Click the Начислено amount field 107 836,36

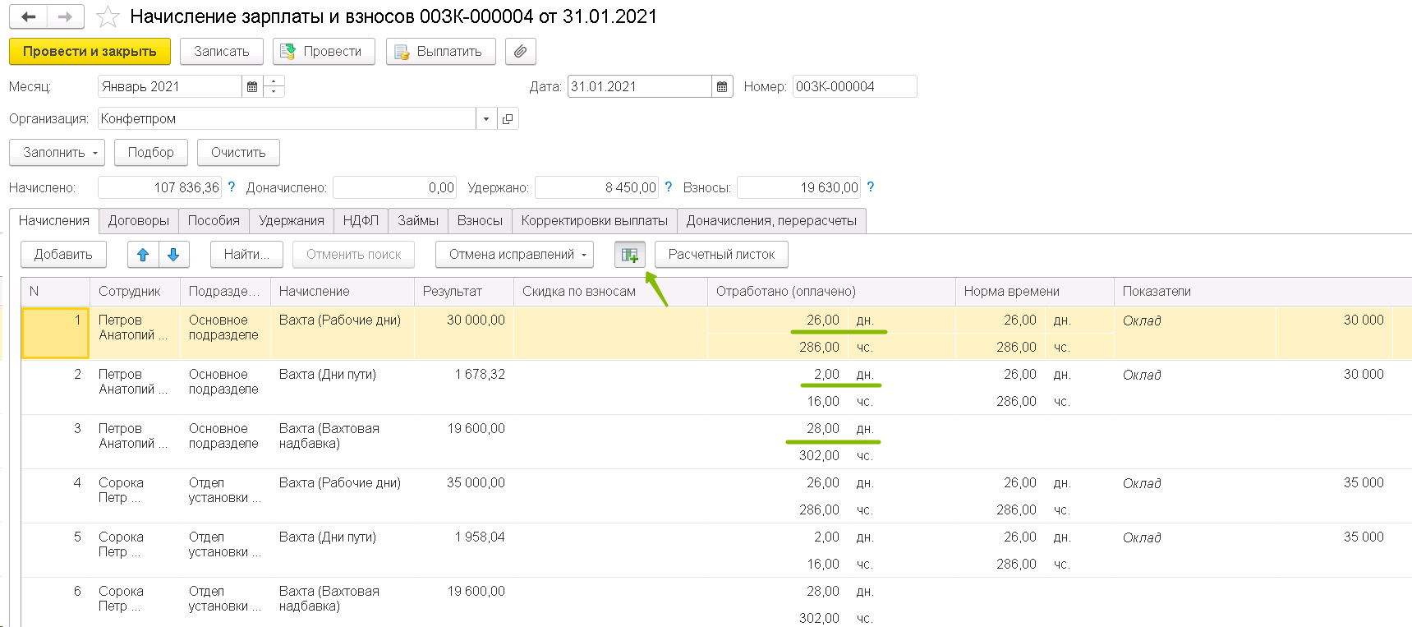[x=159, y=187]
